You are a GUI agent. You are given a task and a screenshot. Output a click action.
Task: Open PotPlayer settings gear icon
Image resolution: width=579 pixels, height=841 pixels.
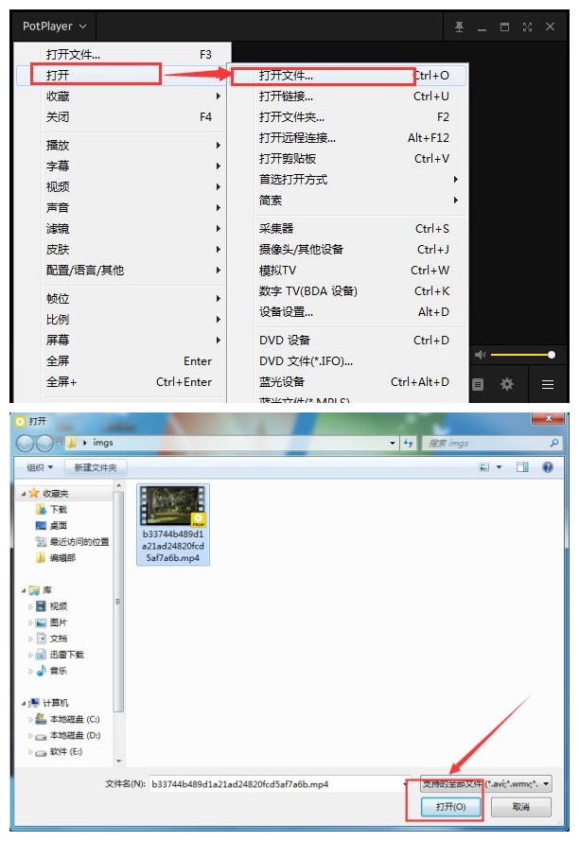point(506,384)
